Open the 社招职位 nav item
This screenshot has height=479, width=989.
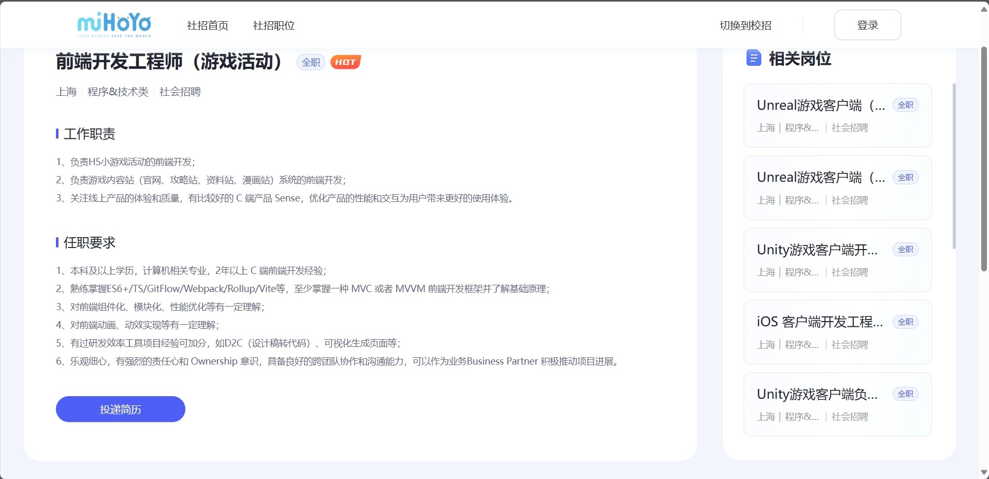(273, 25)
